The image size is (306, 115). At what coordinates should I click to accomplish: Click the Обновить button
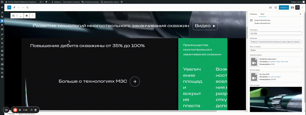tap(284, 7)
